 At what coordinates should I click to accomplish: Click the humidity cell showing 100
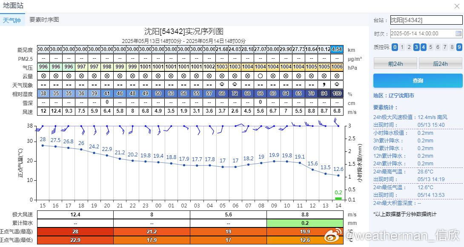click(337, 94)
